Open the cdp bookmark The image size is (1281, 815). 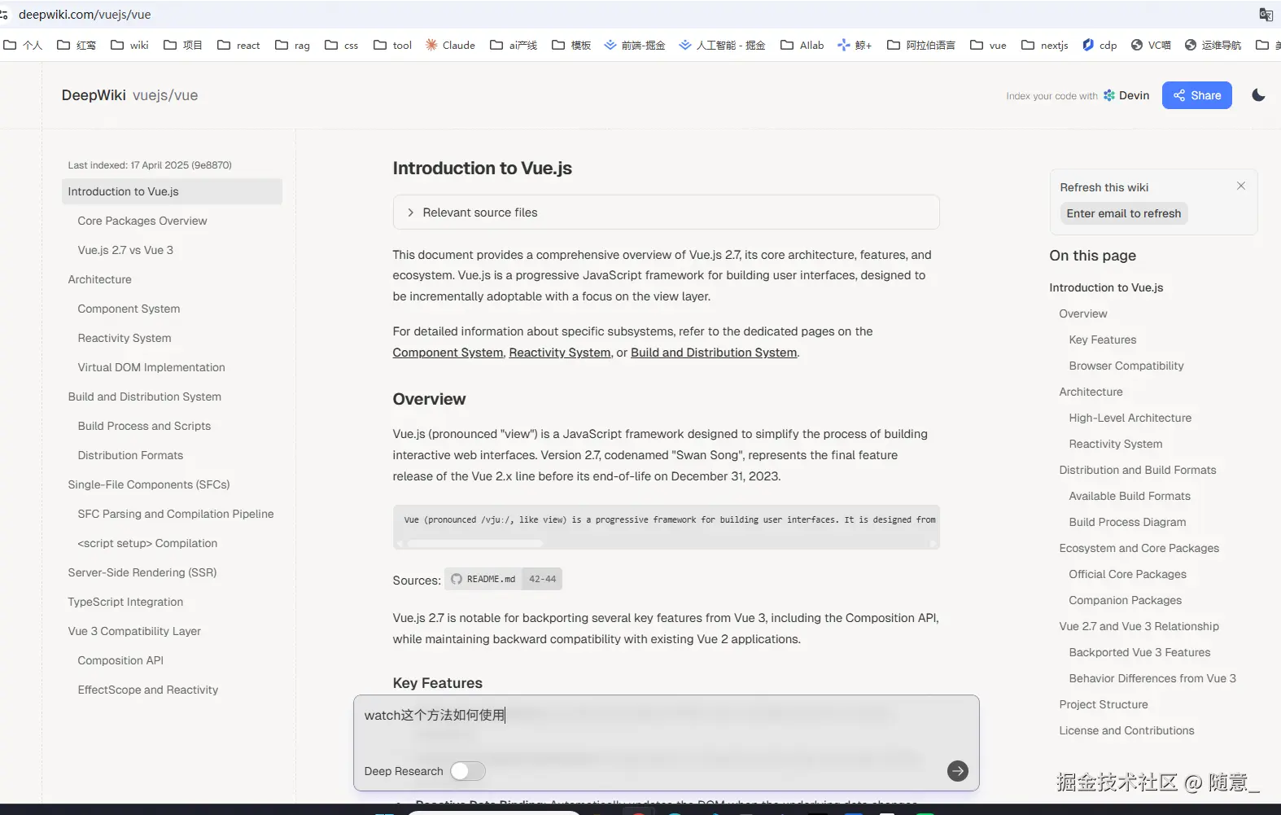1100,46
